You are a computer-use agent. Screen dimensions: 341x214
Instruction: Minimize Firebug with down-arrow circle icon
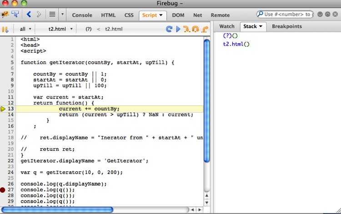(320, 15)
